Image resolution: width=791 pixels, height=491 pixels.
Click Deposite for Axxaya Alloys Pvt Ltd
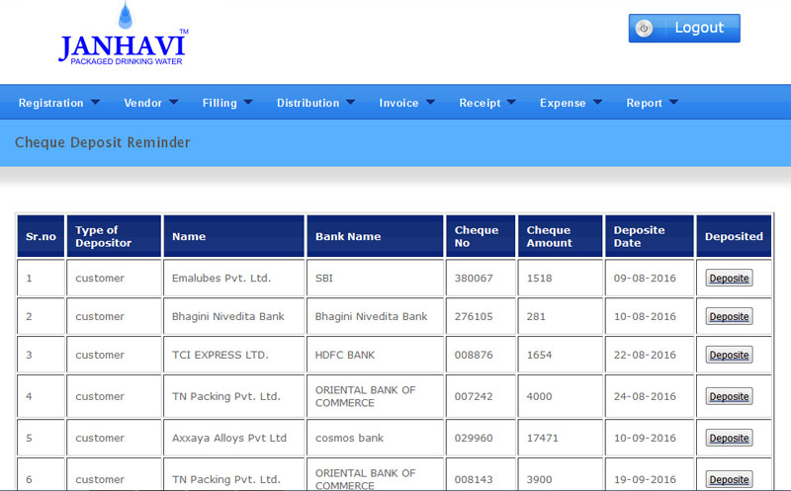729,438
